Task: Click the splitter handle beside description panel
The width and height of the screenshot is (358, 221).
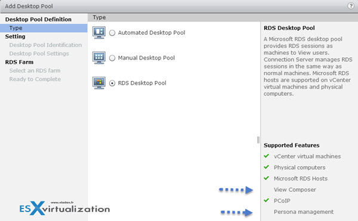Action: point(258,140)
